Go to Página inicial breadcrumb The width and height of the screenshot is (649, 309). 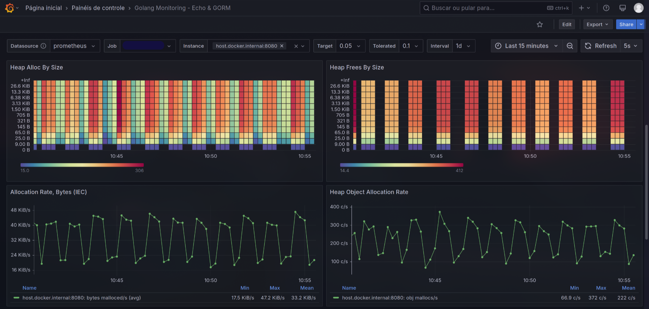point(43,8)
